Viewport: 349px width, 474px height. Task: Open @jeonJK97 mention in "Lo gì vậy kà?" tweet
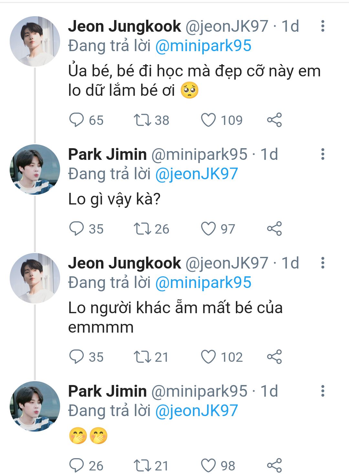coord(196,174)
